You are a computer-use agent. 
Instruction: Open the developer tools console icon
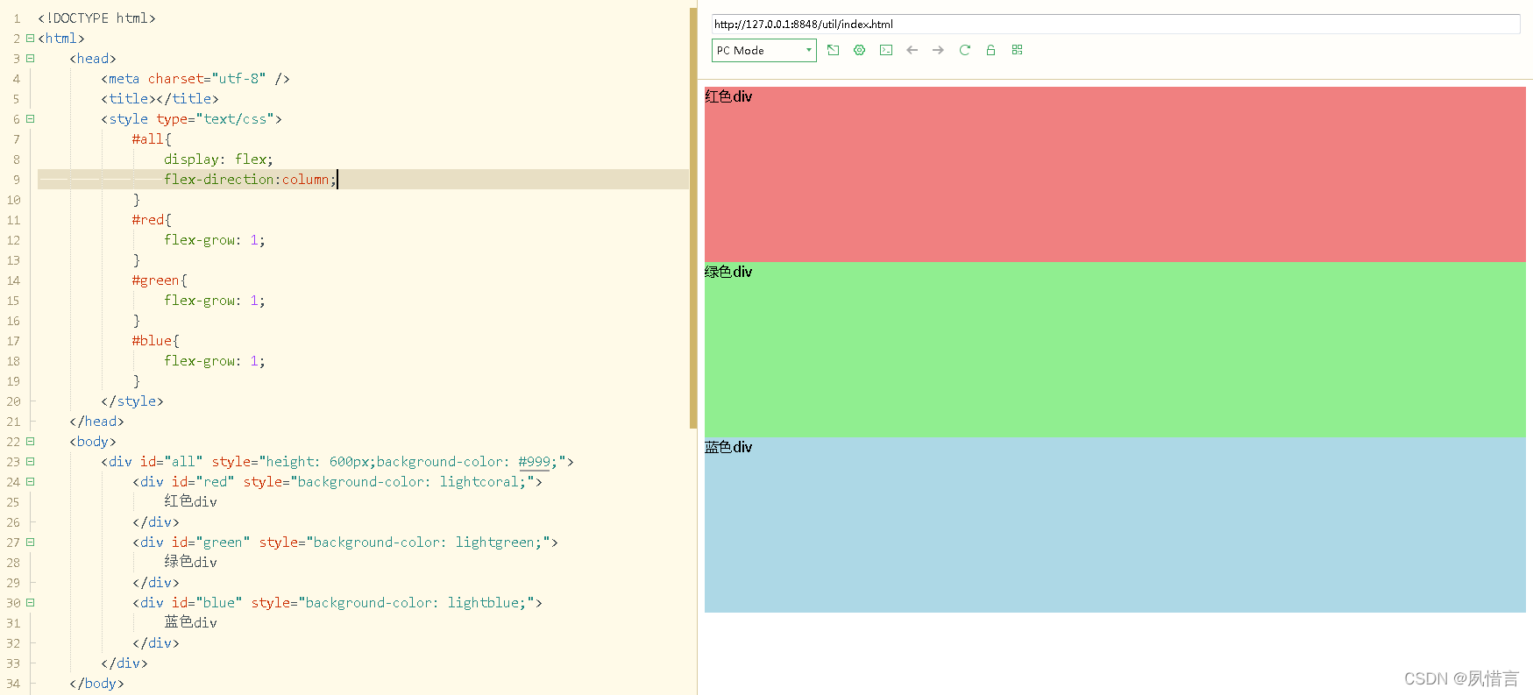tap(886, 50)
